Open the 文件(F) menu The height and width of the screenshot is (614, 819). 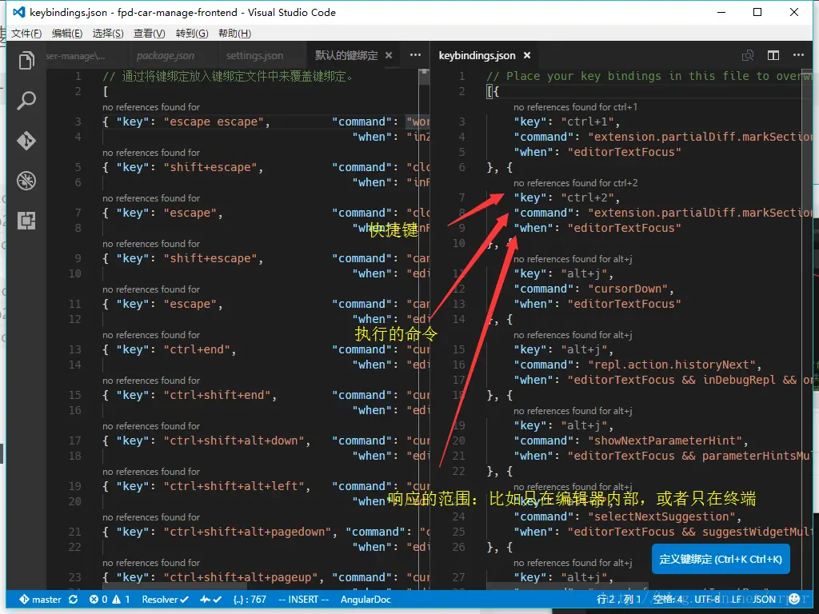point(26,34)
